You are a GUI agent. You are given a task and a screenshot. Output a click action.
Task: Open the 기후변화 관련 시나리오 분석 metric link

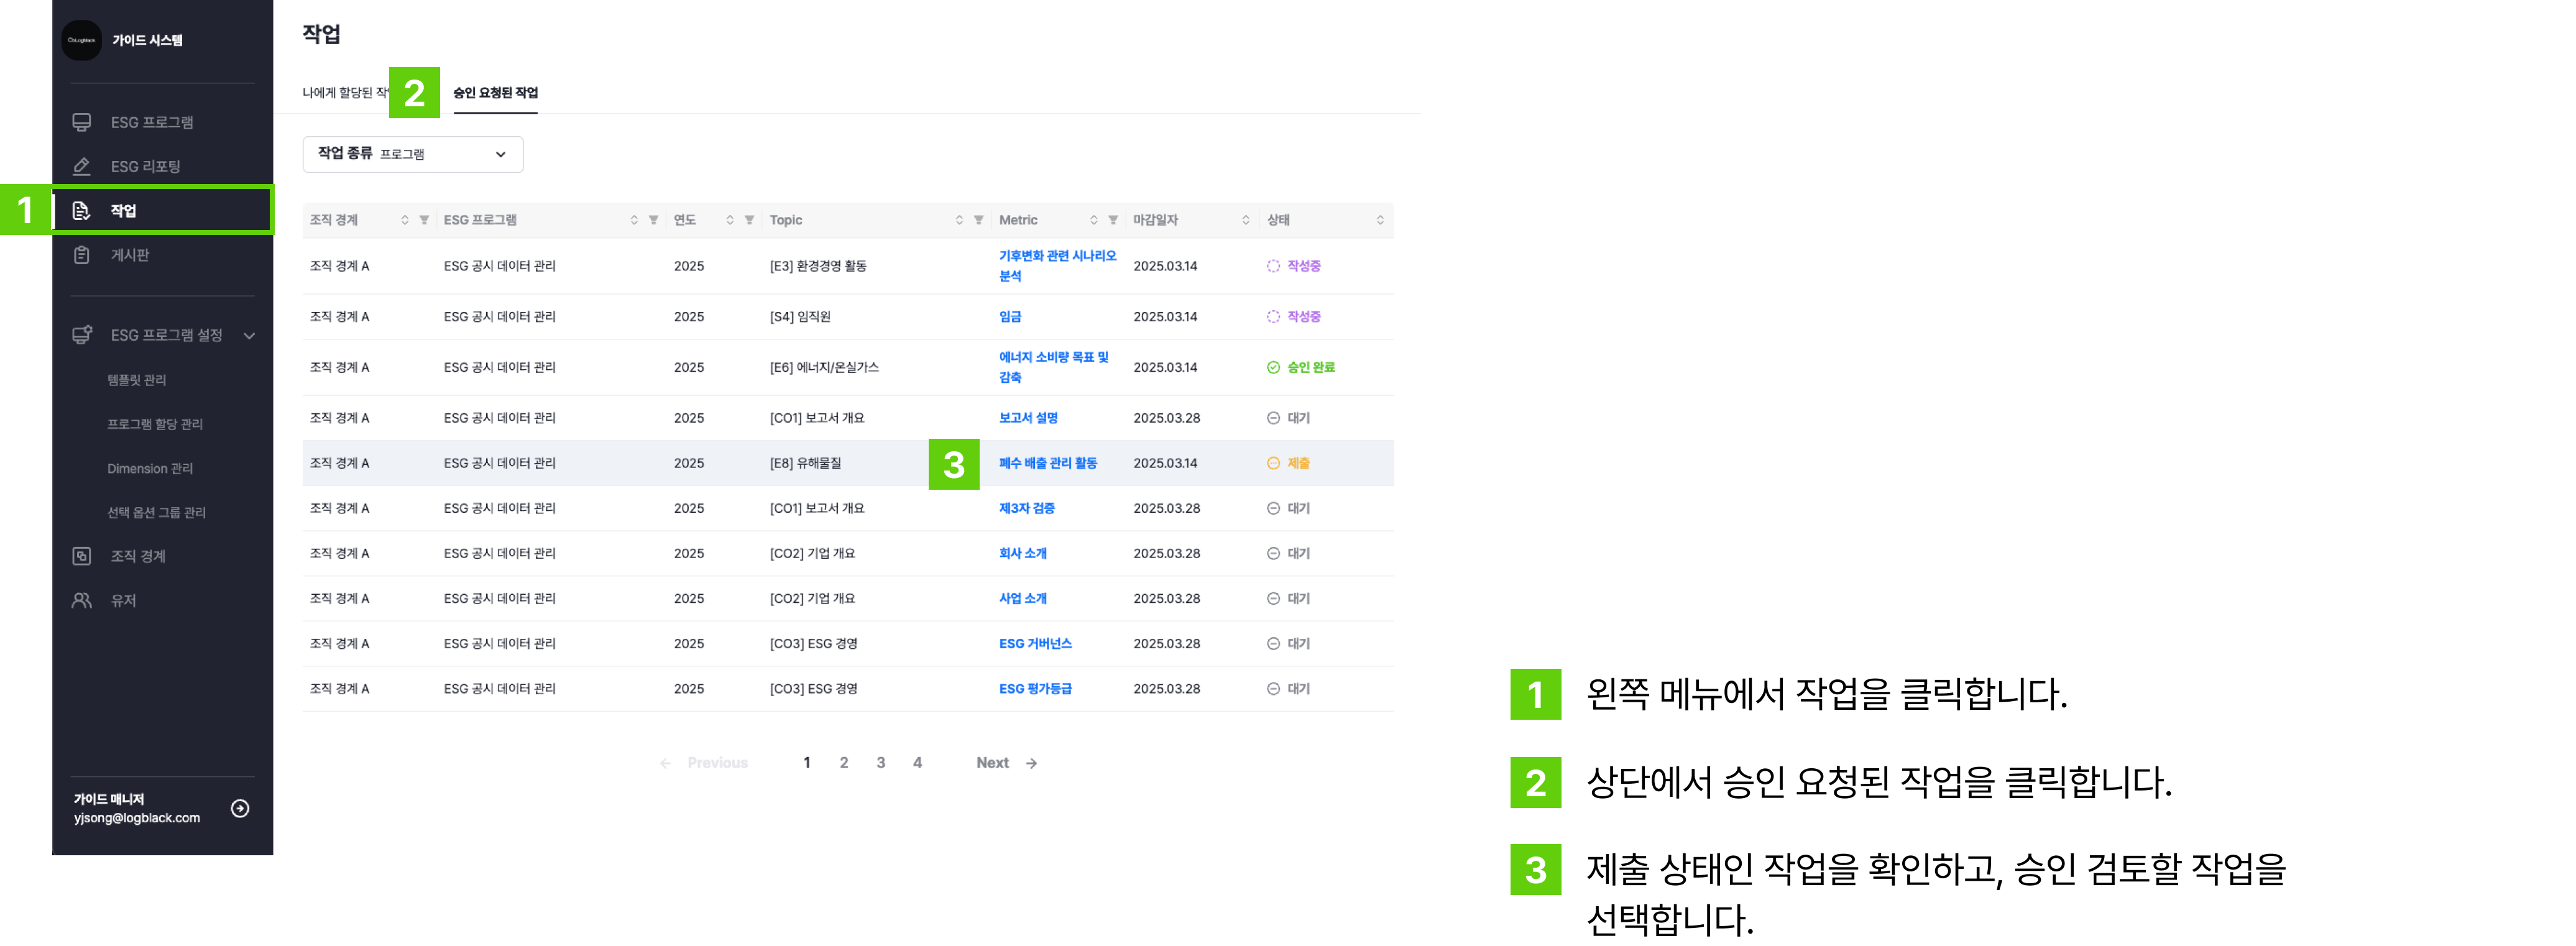[x=1057, y=266]
